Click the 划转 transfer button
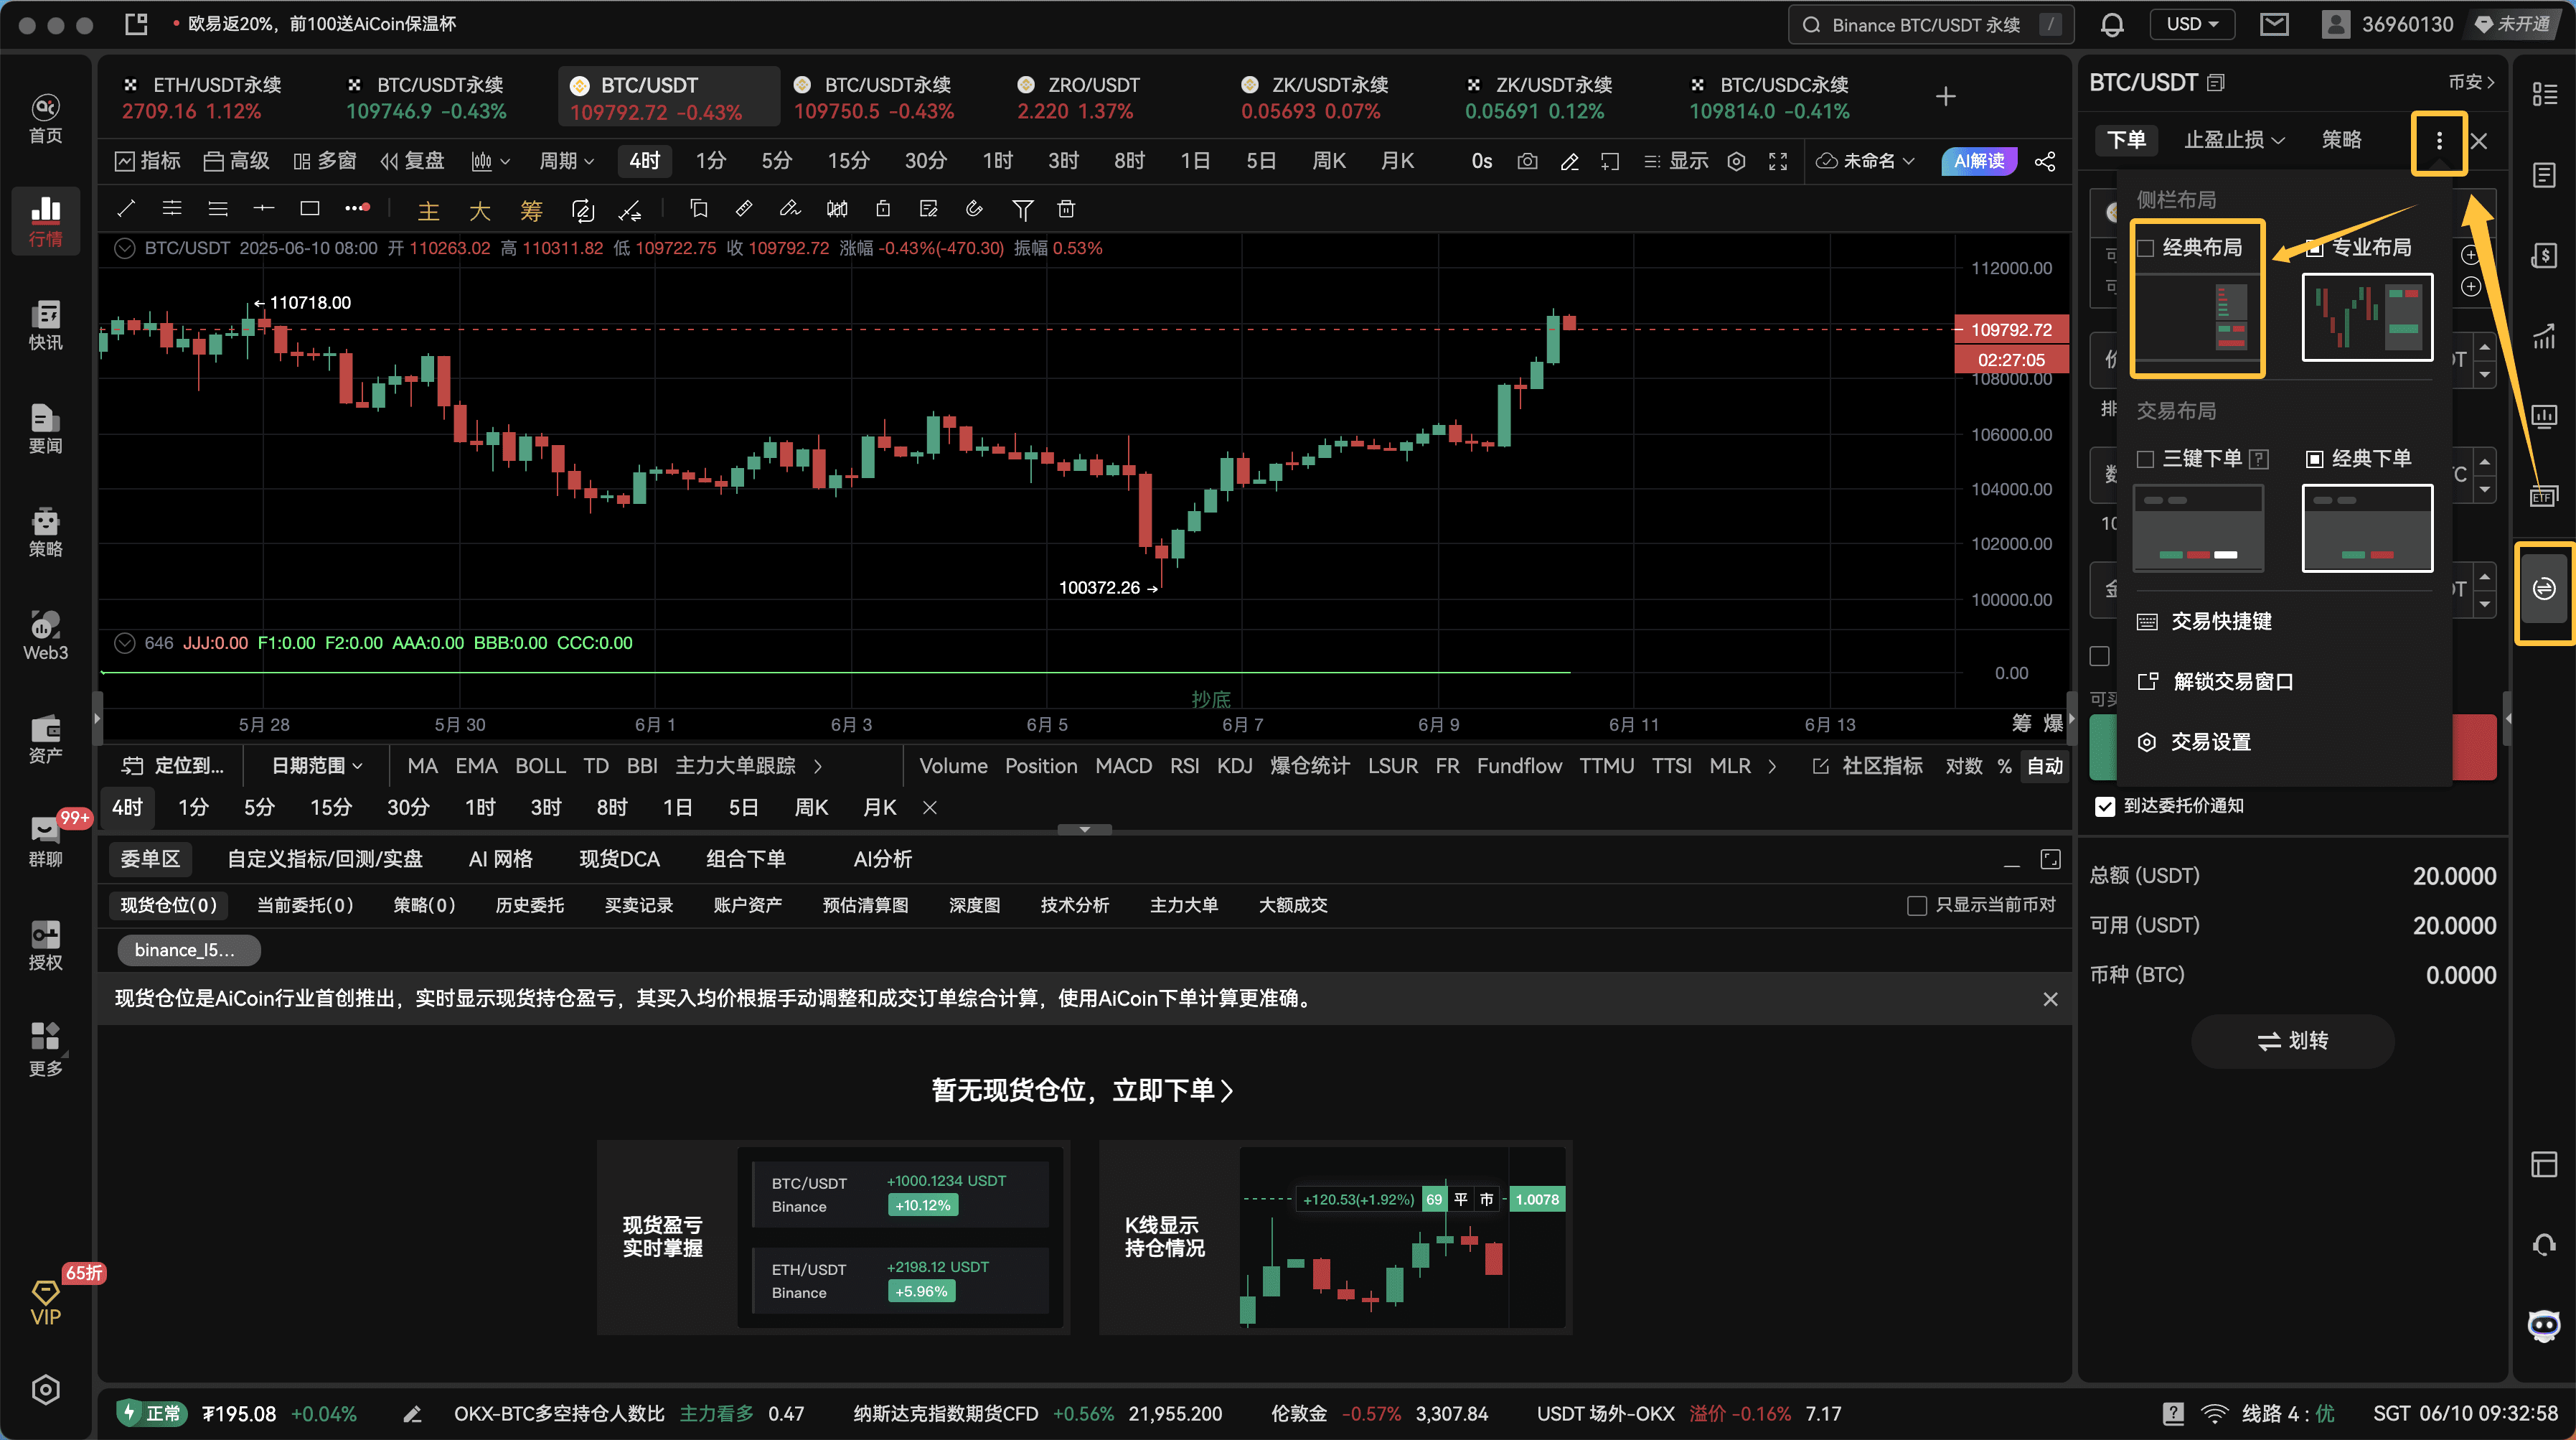Image resolution: width=2576 pixels, height=1440 pixels. (x=2292, y=1042)
